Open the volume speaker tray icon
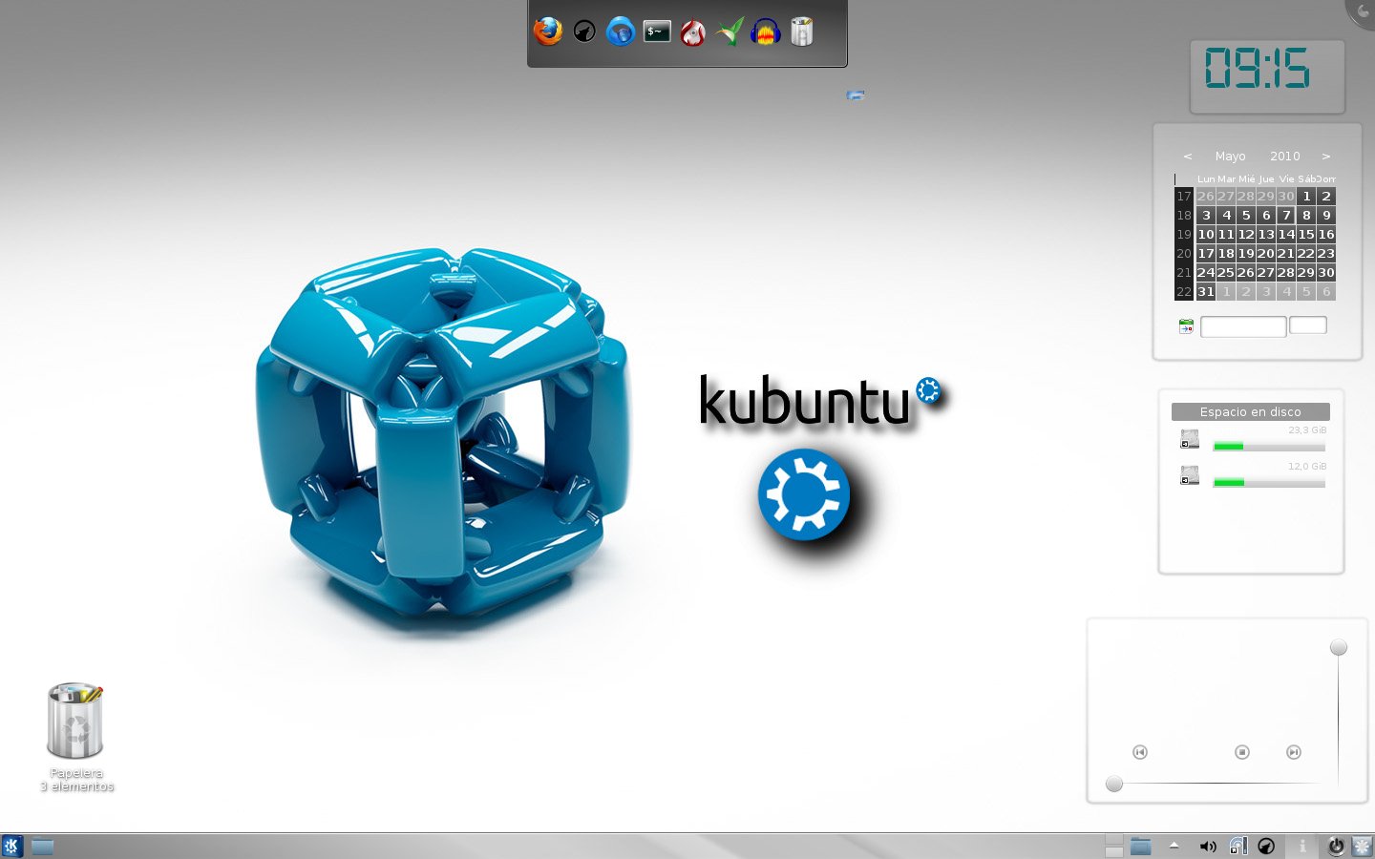Viewport: 1375px width, 859px height. click(1208, 846)
